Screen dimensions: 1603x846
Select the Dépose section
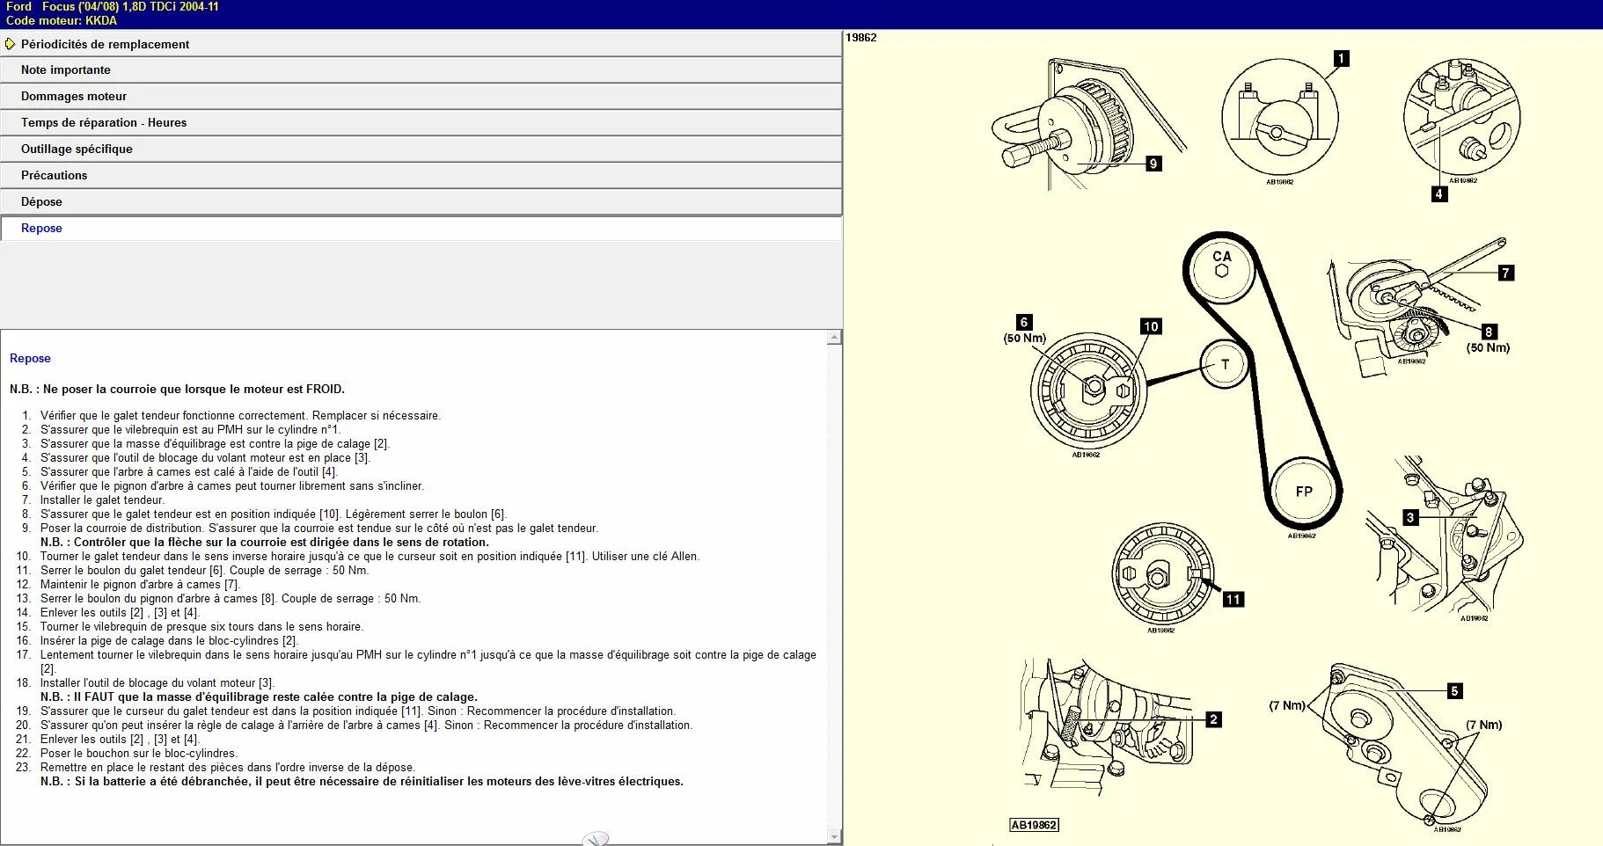point(421,202)
